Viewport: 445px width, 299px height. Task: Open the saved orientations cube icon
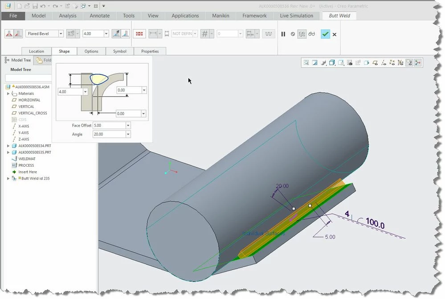coord(341,63)
